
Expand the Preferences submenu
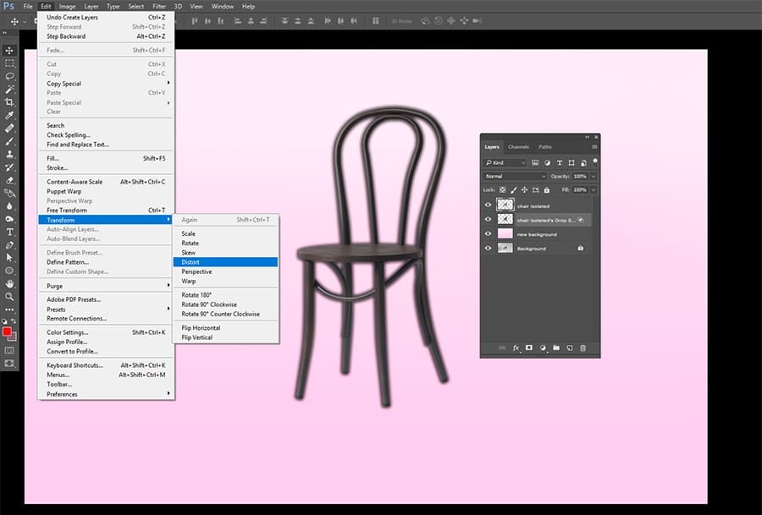(106, 394)
